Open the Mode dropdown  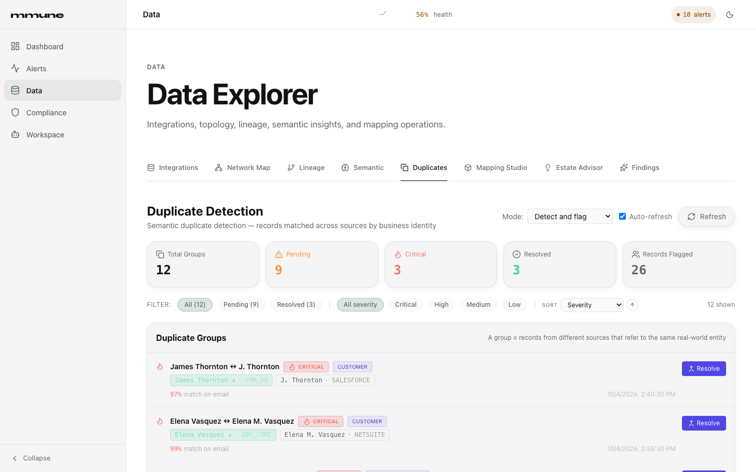coord(570,217)
